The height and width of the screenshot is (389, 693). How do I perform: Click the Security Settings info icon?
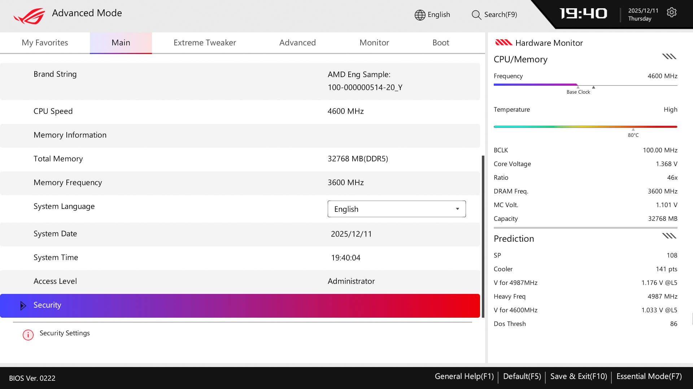(28, 335)
